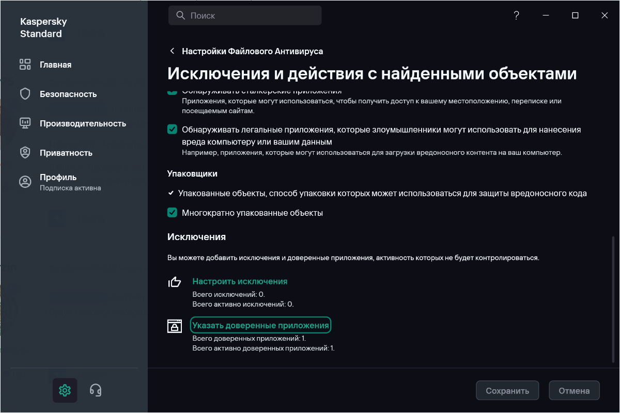
Task: Open settings via the gear icon
Action: click(x=65, y=390)
